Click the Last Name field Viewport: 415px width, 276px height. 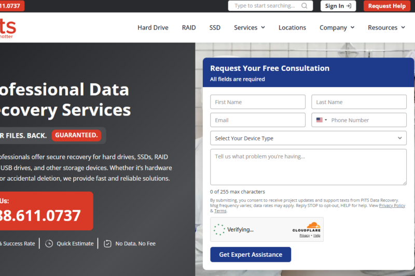point(359,102)
